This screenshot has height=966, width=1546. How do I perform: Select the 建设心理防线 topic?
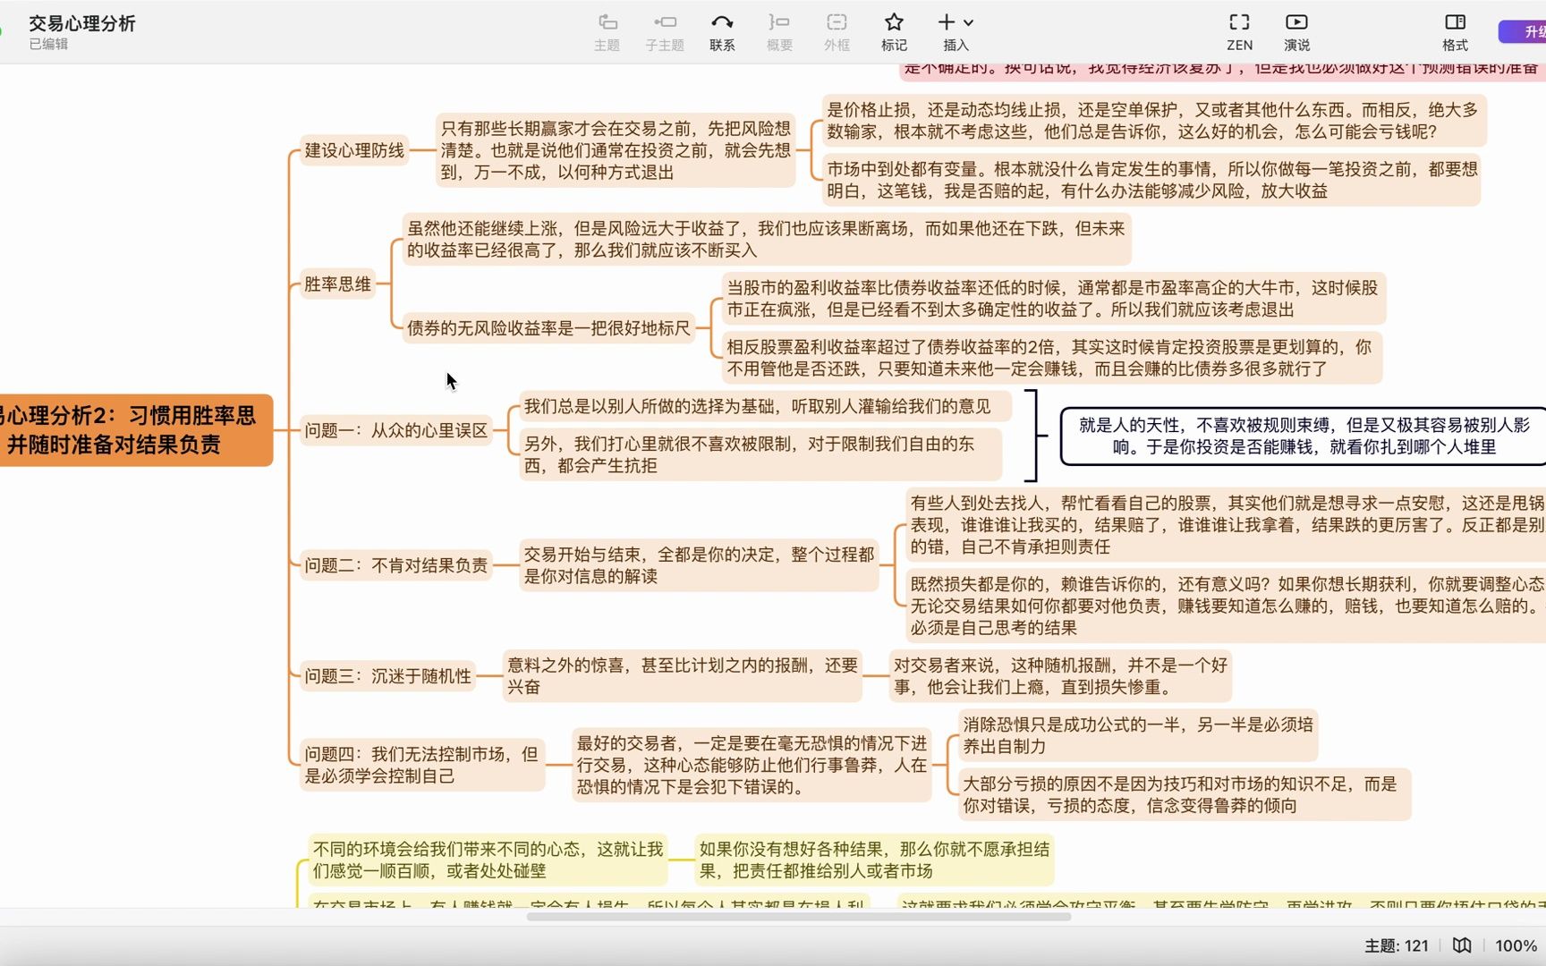click(x=354, y=150)
